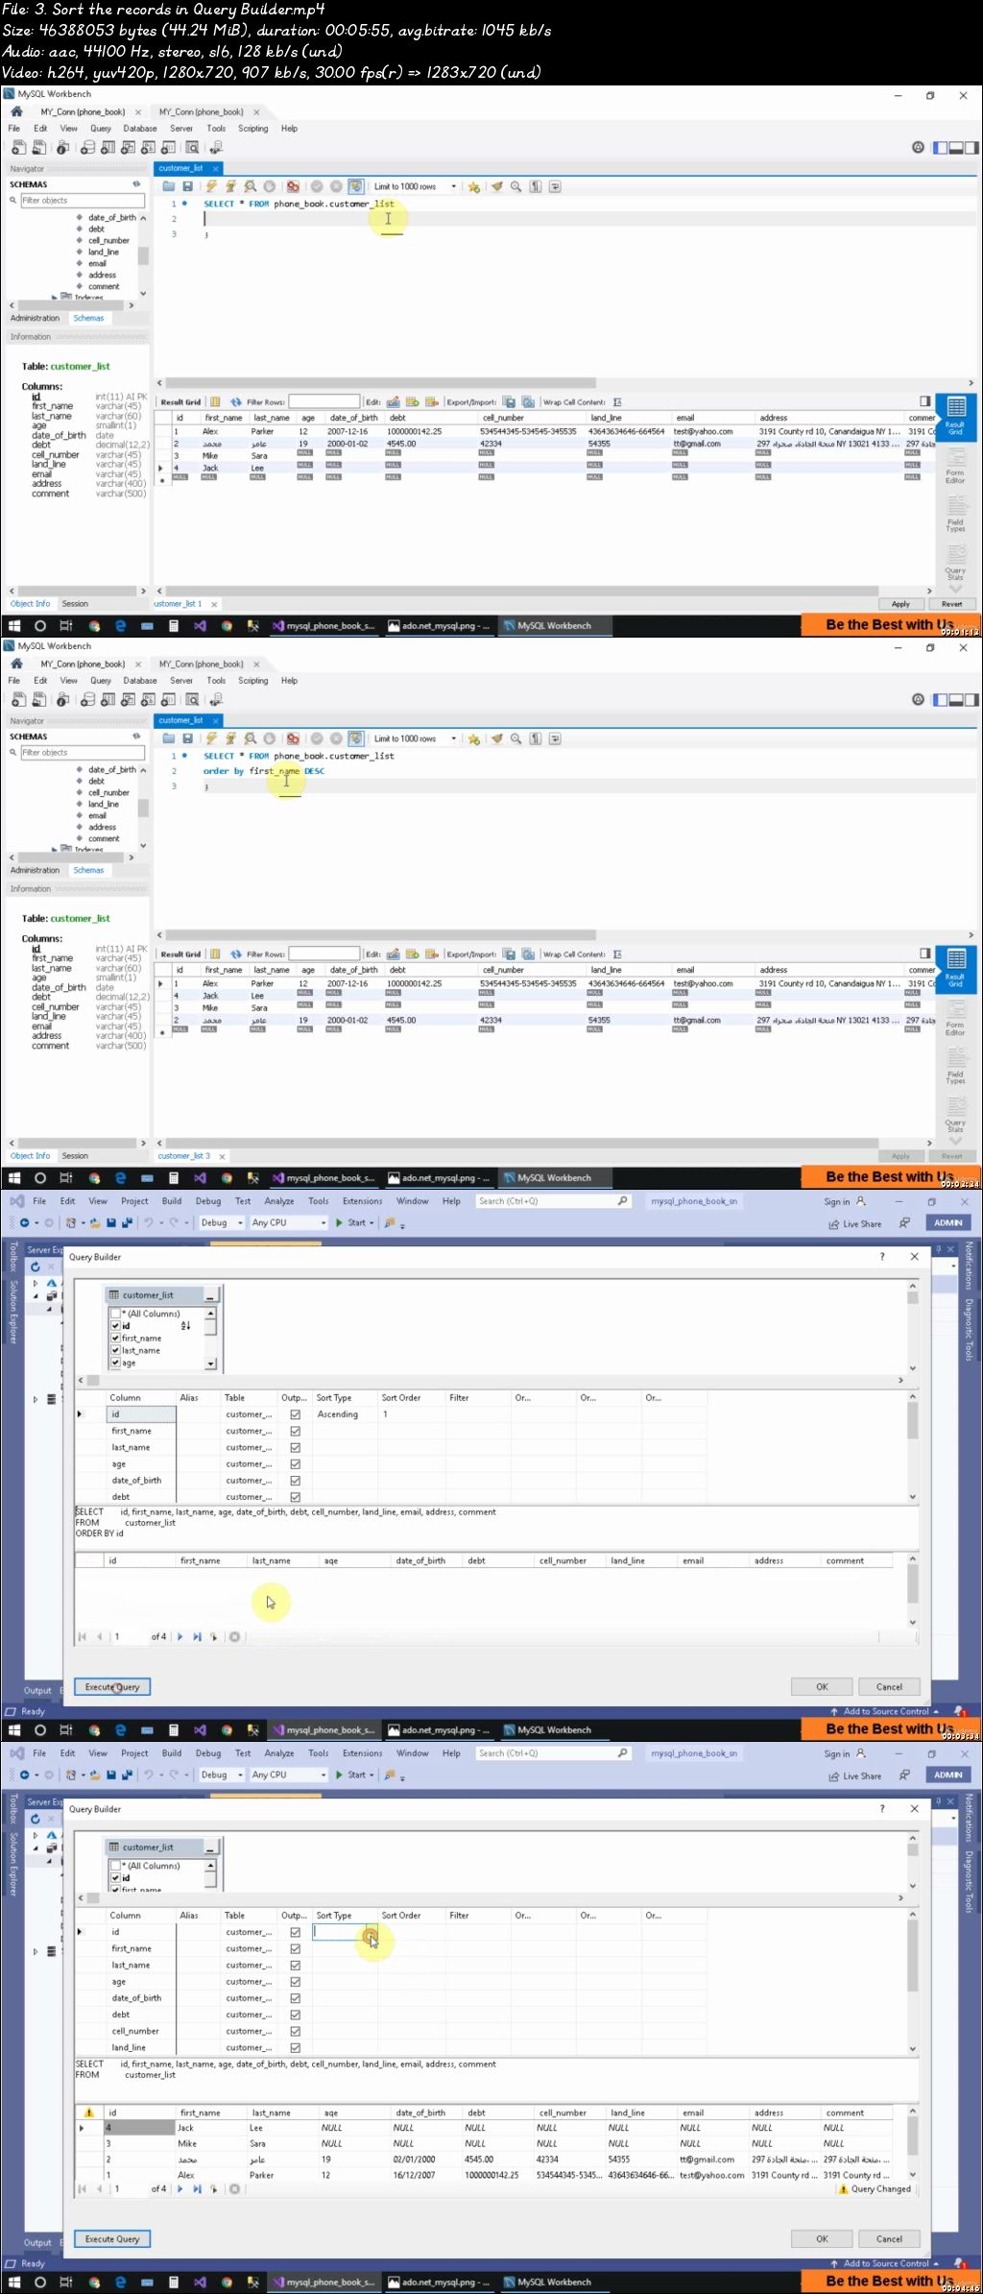
Task: Click results horizontal scrollbar in customer_list 1 frame
Action: [520, 591]
